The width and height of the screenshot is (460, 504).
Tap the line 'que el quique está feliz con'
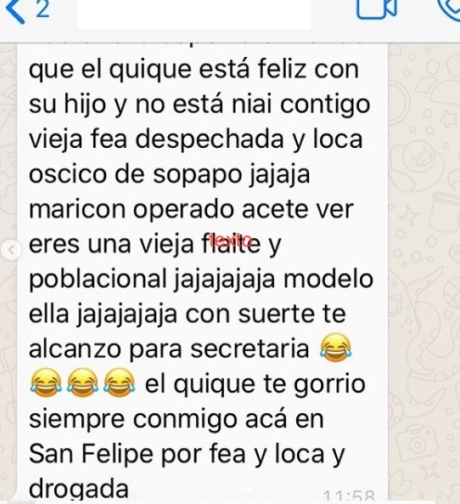[x=194, y=70]
